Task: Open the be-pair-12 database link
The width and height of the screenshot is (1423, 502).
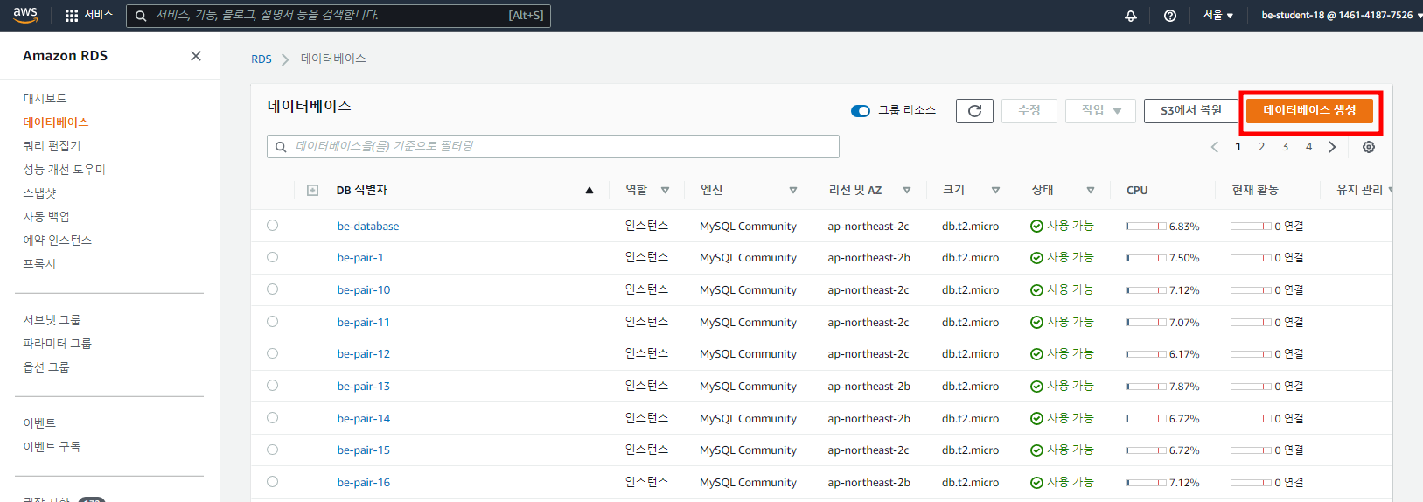Action: point(364,354)
